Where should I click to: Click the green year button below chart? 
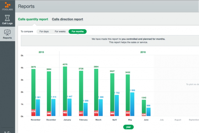128,127
